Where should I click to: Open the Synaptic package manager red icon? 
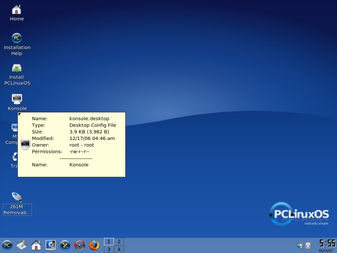[80, 245]
